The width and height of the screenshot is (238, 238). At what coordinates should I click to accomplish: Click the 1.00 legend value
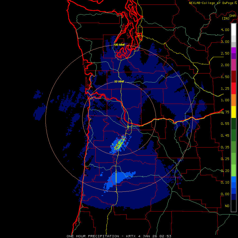pyautogui.click(x=225, y=100)
